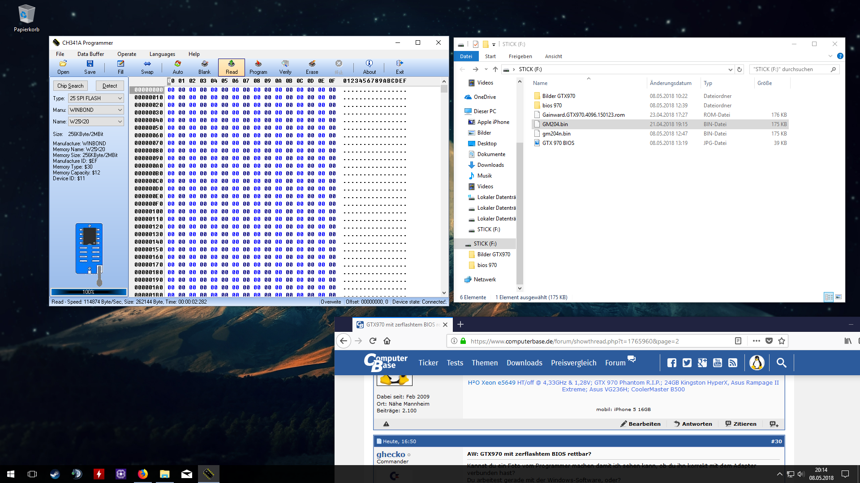The image size is (860, 483).
Task: Click the Blank check icon
Action: (x=204, y=67)
